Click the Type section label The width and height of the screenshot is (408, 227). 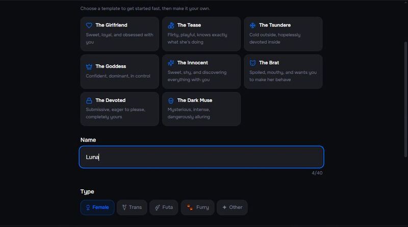[87, 192]
